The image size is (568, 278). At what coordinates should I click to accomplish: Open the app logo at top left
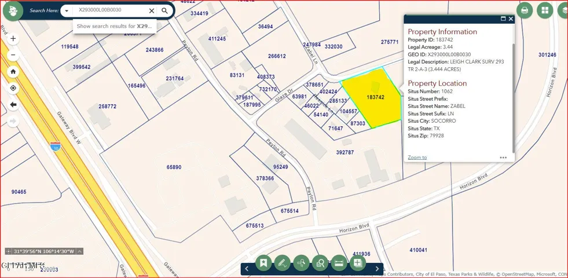(x=13, y=10)
